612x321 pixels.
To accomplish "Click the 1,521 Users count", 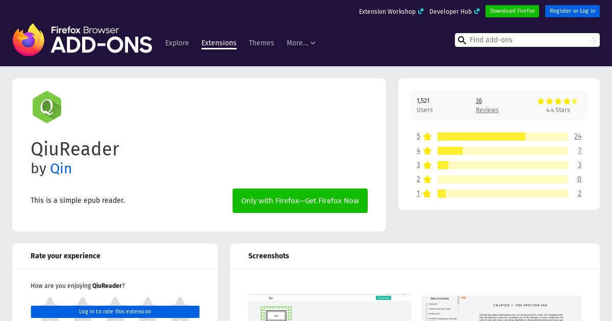I will click(x=423, y=101).
